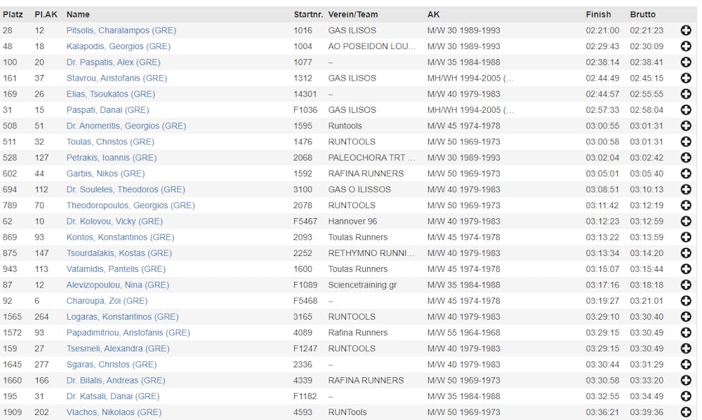Expand plus icon for Charoupa, Zoi row

(686, 301)
